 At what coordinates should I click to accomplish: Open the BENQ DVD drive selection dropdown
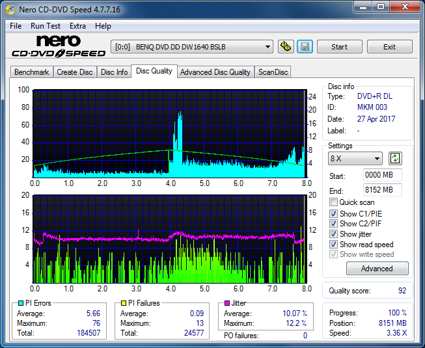(x=192, y=47)
